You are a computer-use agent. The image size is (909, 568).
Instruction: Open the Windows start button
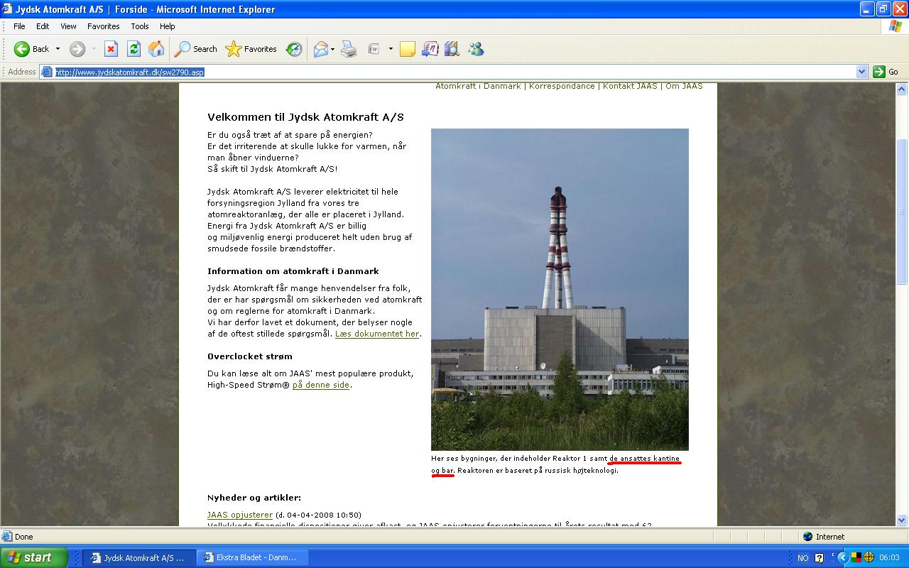pos(33,557)
